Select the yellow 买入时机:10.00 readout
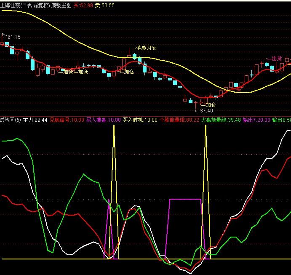This screenshot has height=275, width=291. [140, 120]
